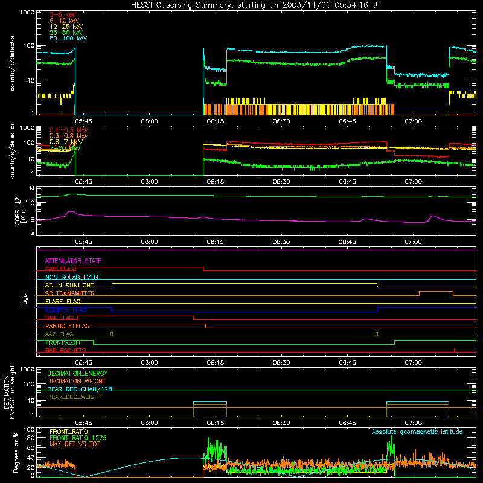Click the Absolute geomagnetic latitude label
The height and width of the screenshot is (483, 483).
pos(417,432)
